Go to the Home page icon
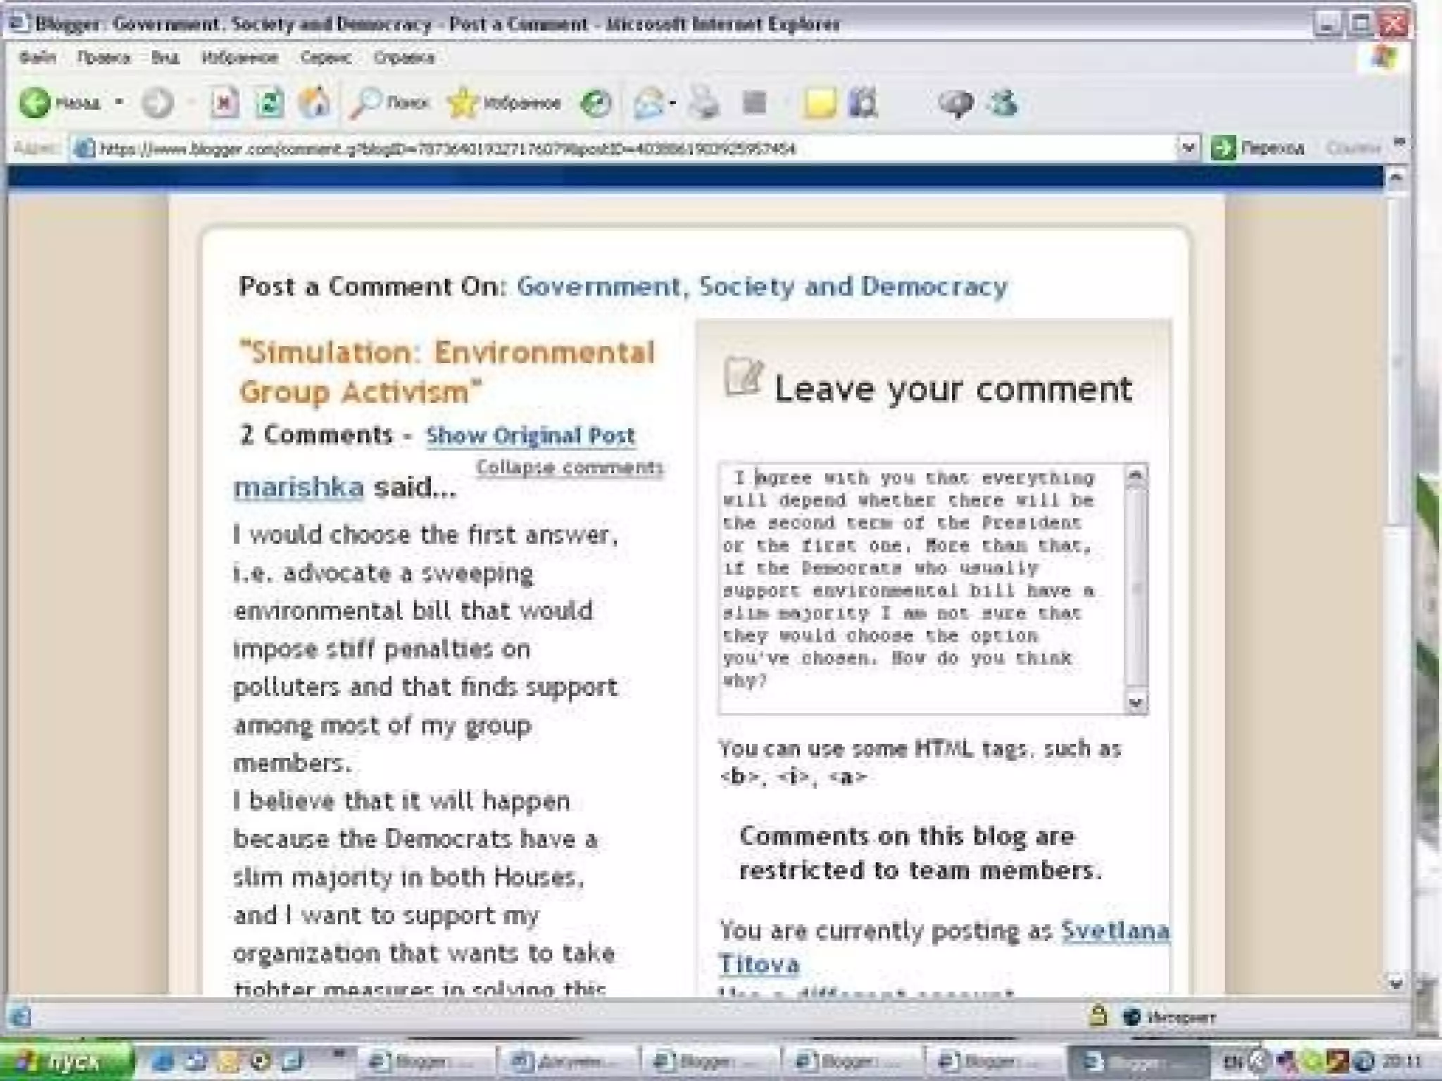Screen dimensions: 1442x1081 (x=314, y=103)
